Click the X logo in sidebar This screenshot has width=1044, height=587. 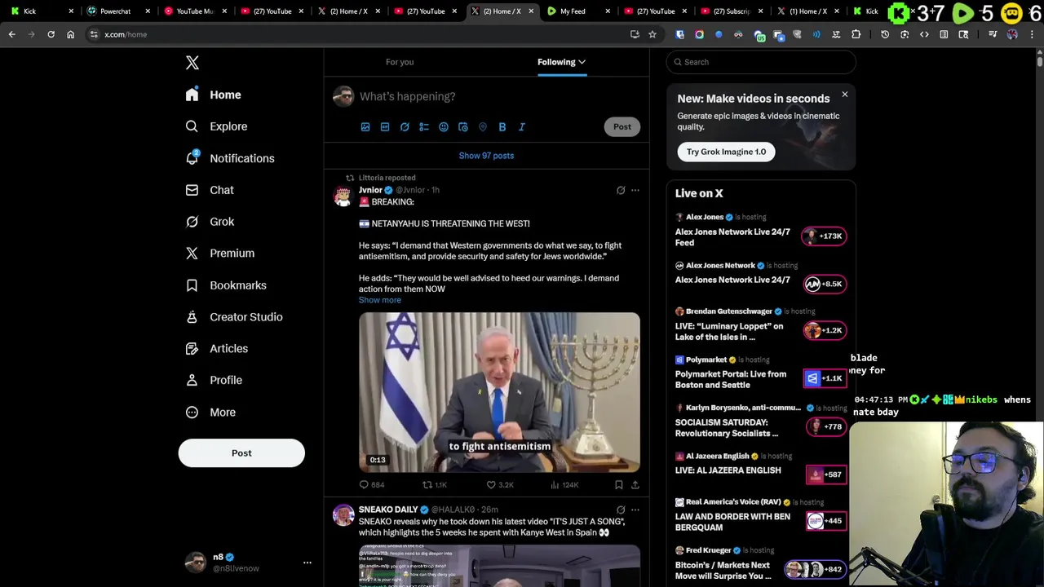192,63
